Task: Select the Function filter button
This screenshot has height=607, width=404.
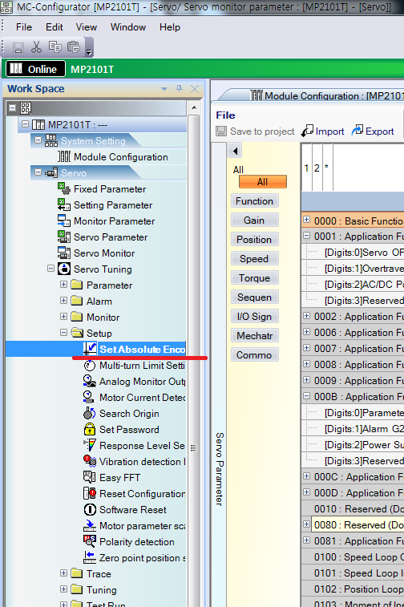Action: pyautogui.click(x=255, y=201)
